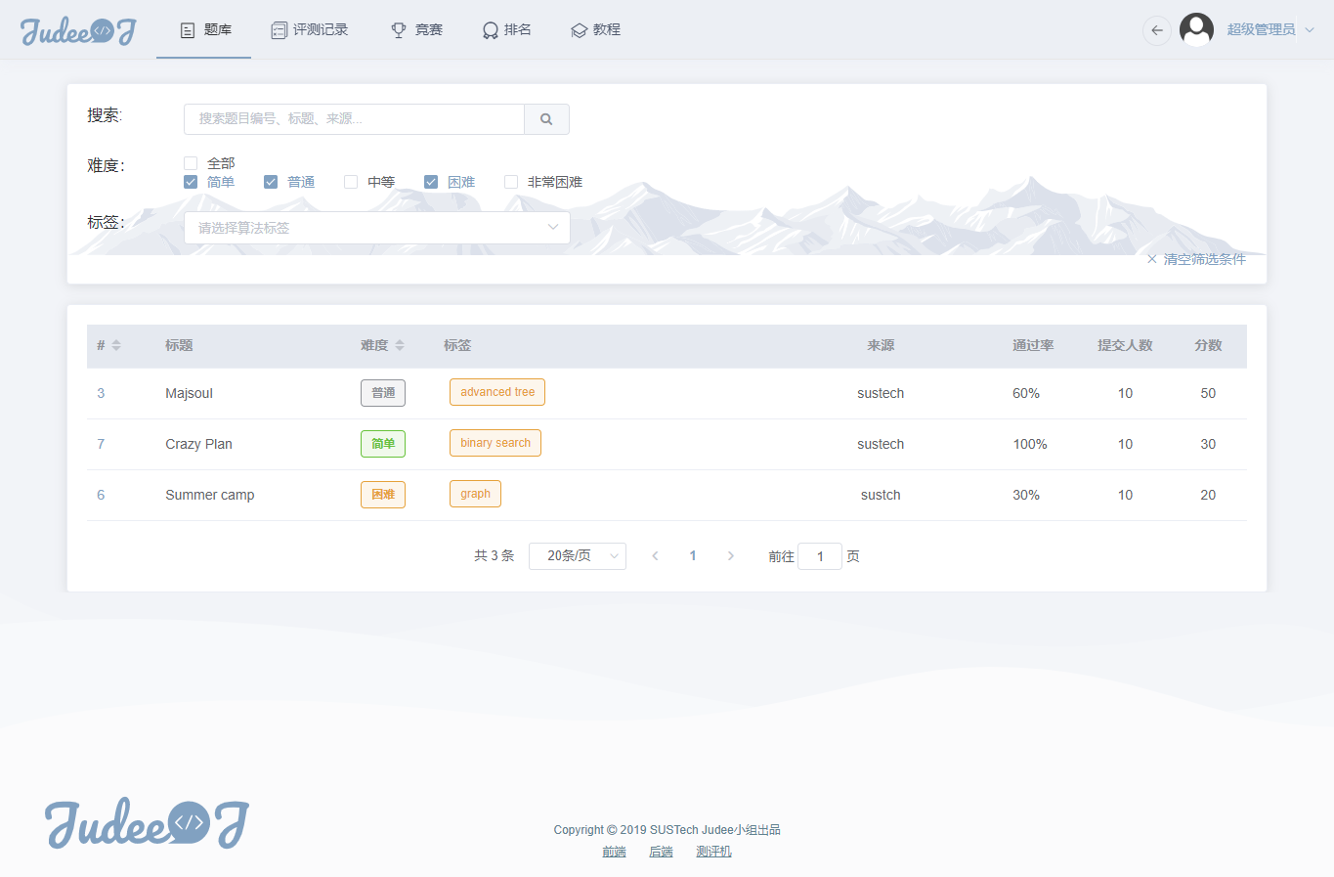The width and height of the screenshot is (1334, 877).
Task: Enable the 中等 difficulty filter
Action: point(350,181)
